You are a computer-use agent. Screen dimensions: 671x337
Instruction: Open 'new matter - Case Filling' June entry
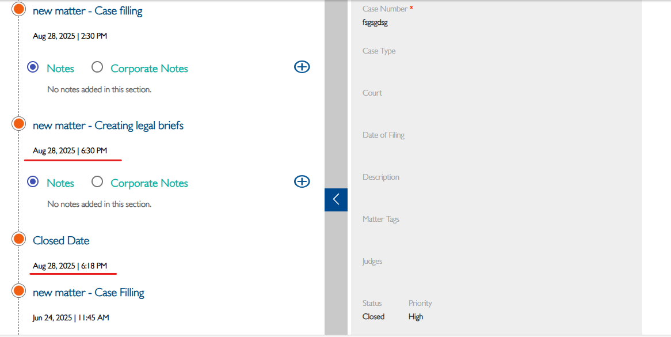[89, 293]
